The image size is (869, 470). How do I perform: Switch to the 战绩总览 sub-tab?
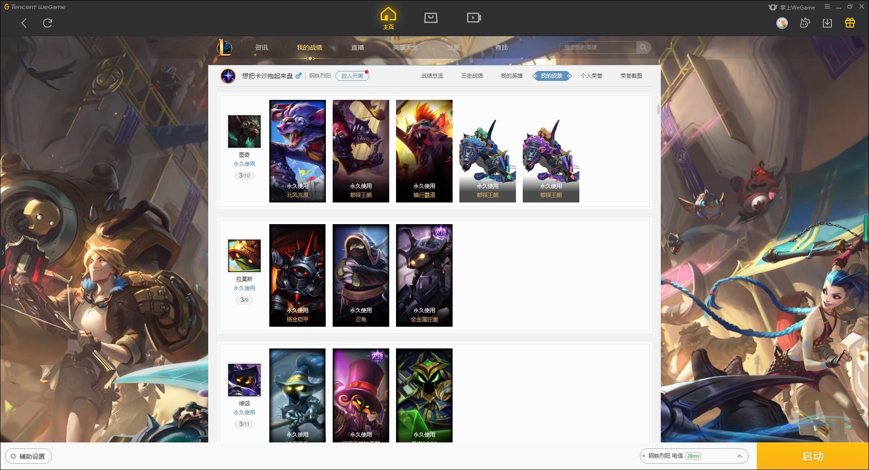(x=432, y=76)
